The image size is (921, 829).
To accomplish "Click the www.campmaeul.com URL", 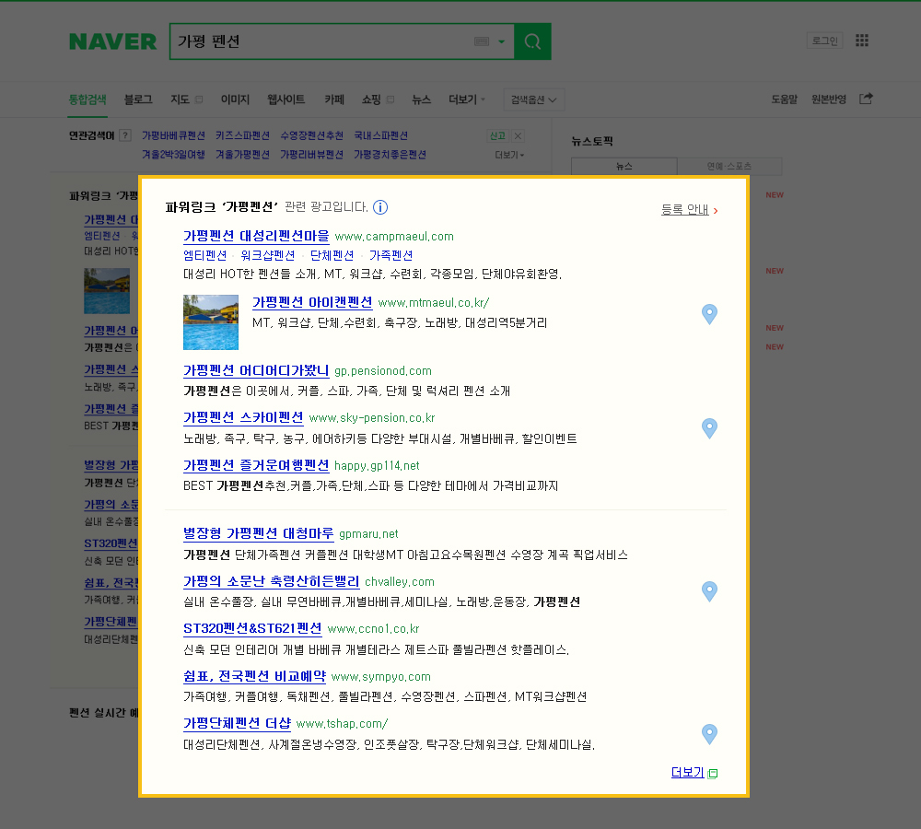I will pyautogui.click(x=394, y=237).
